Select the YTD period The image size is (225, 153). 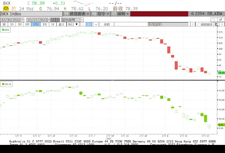click(36, 24)
